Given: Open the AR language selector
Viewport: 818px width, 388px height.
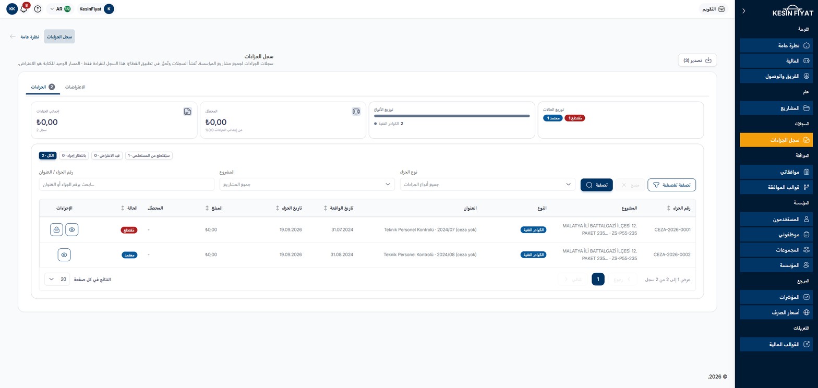Looking at the screenshot, I should click(60, 9).
